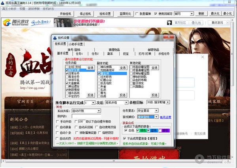
Task: Switch to the 挖宝 tab
Action: pyautogui.click(x=126, y=54)
